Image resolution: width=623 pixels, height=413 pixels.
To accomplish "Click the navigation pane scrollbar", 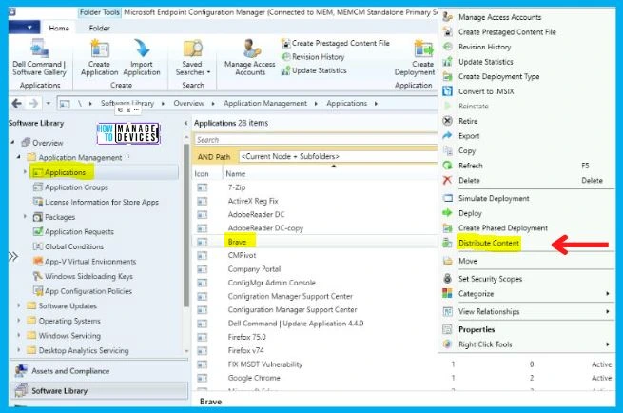I will click(186, 225).
